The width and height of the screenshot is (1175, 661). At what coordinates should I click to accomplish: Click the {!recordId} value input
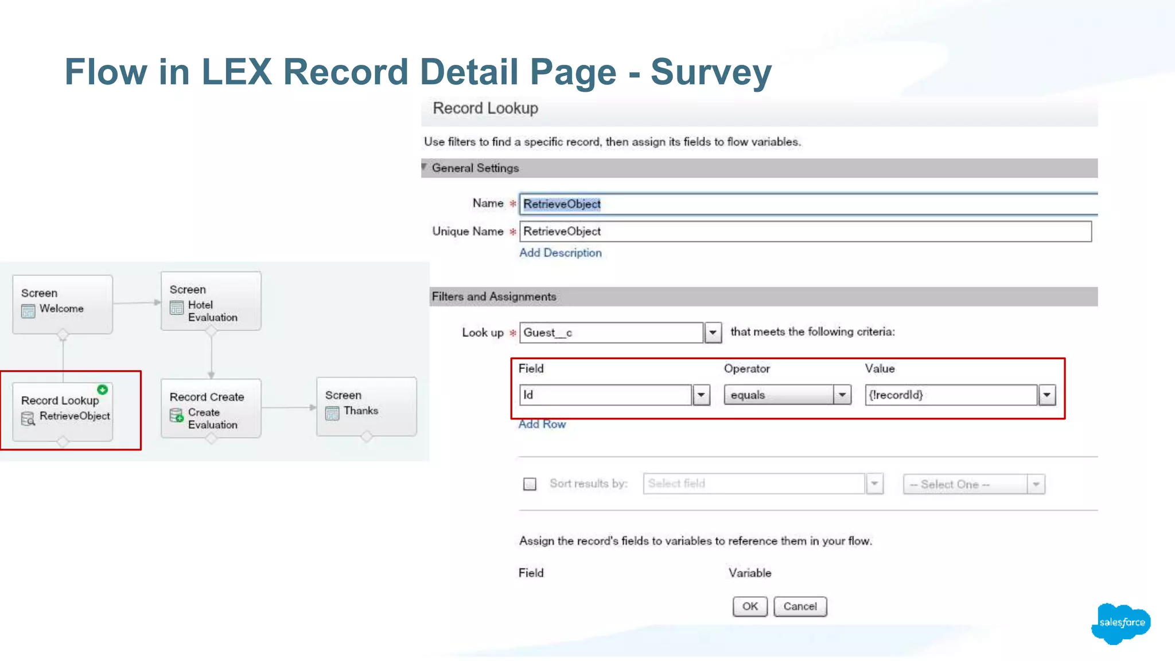point(951,395)
